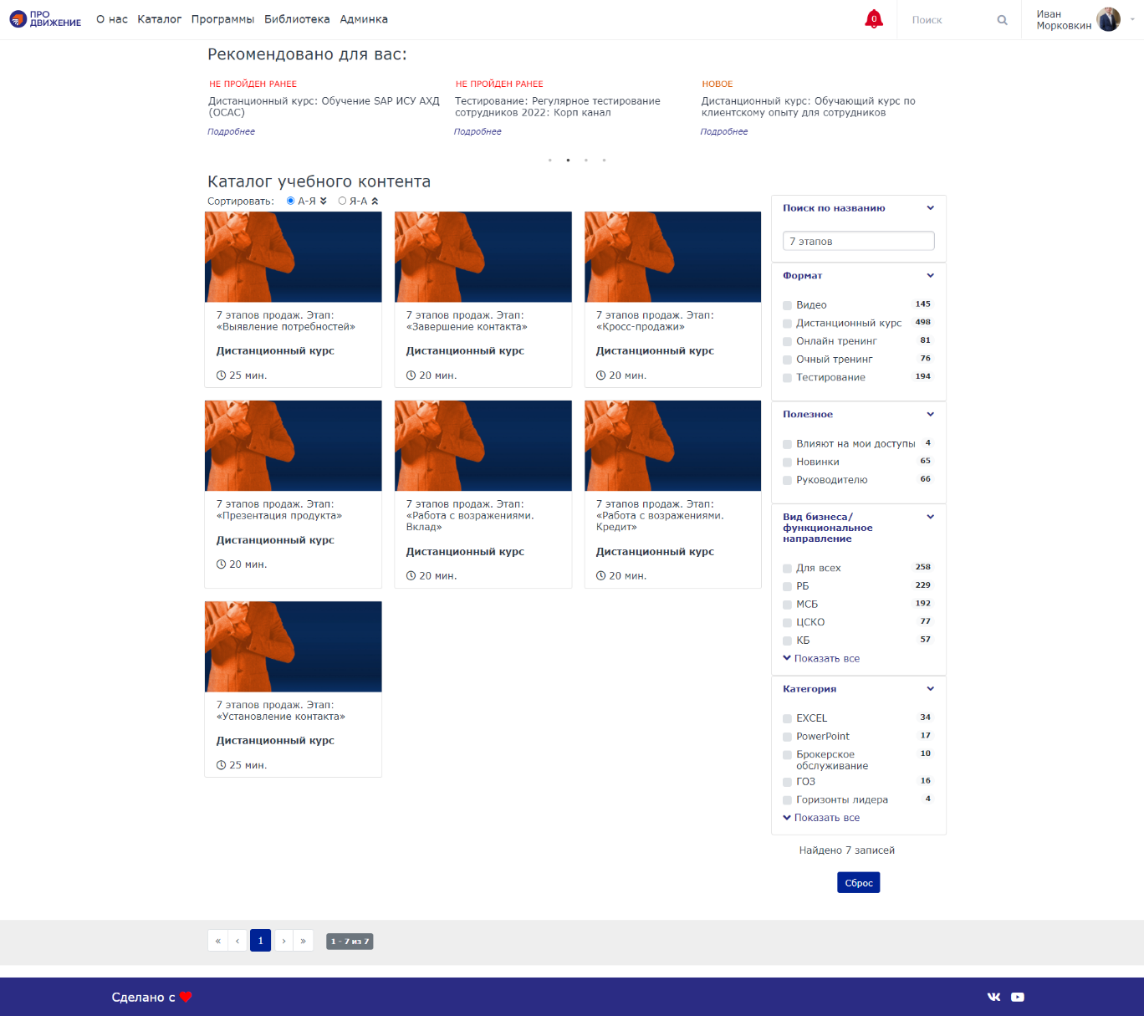Screen dimensions: 1144x1016
Task: Check the «Новинки» filter checkbox
Action: [787, 462]
